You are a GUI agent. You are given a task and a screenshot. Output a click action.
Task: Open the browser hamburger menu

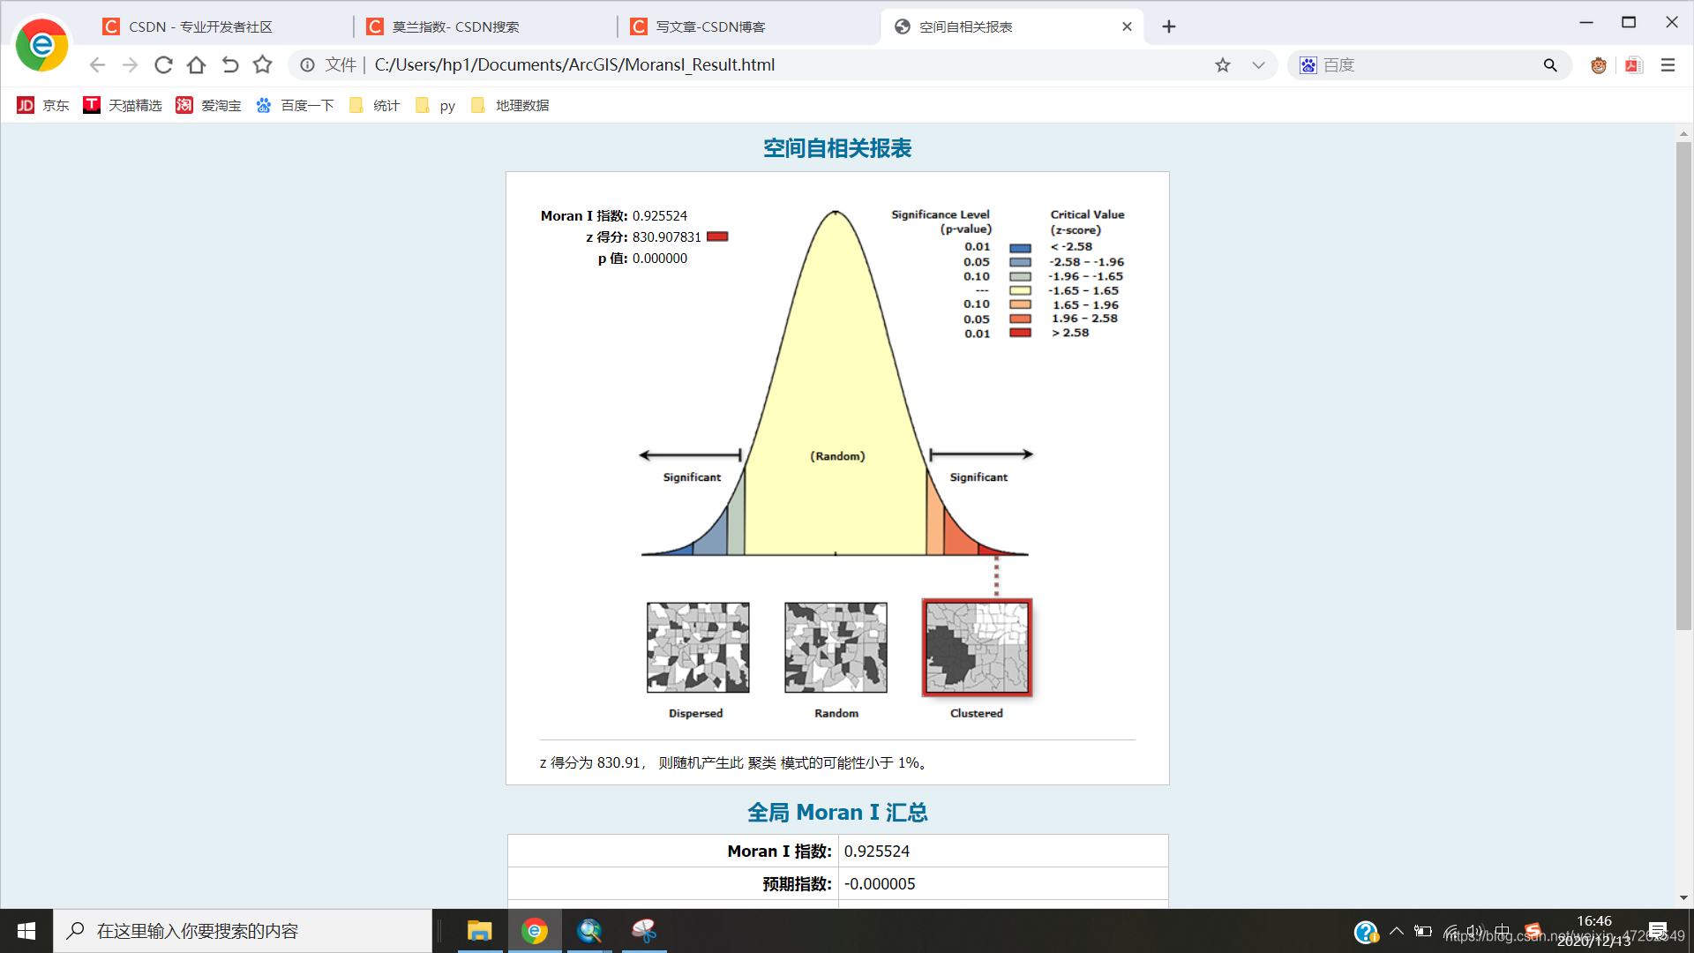(1668, 64)
